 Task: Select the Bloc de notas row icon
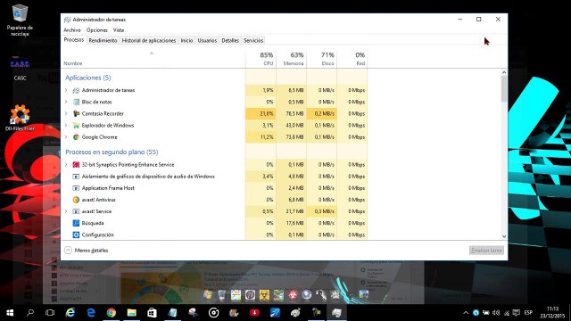(x=76, y=102)
